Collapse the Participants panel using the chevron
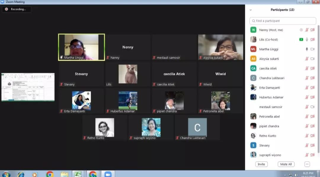Image resolution: width=320 pixels, height=177 pixels. (251, 10)
